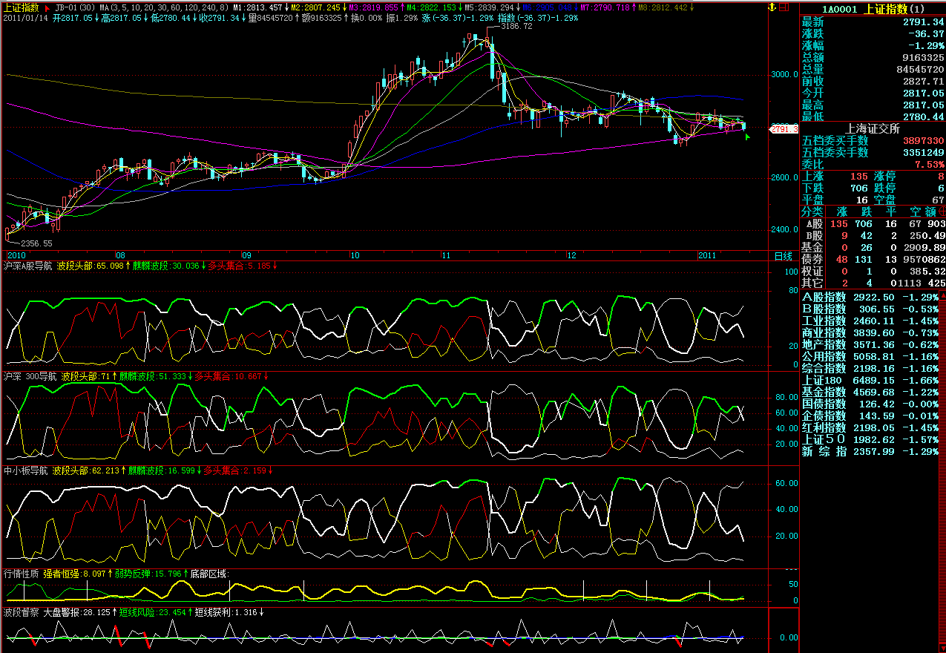Select the 麒麟波段:16.599 indicator value
This screenshot has height=653, width=946.
162,470
